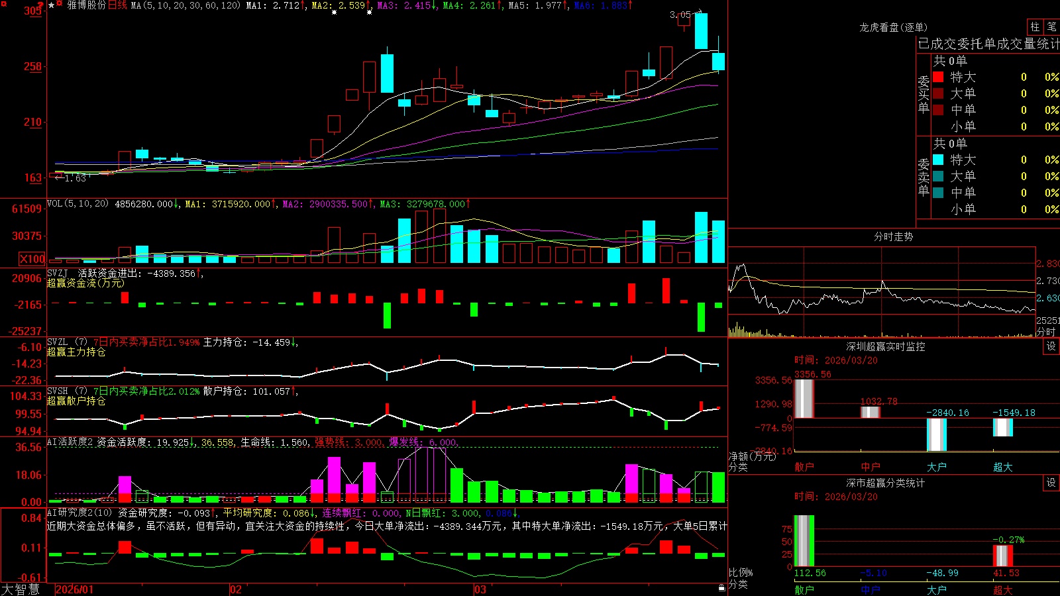Click the 大智慧 logo at bottom-left

tap(21, 589)
